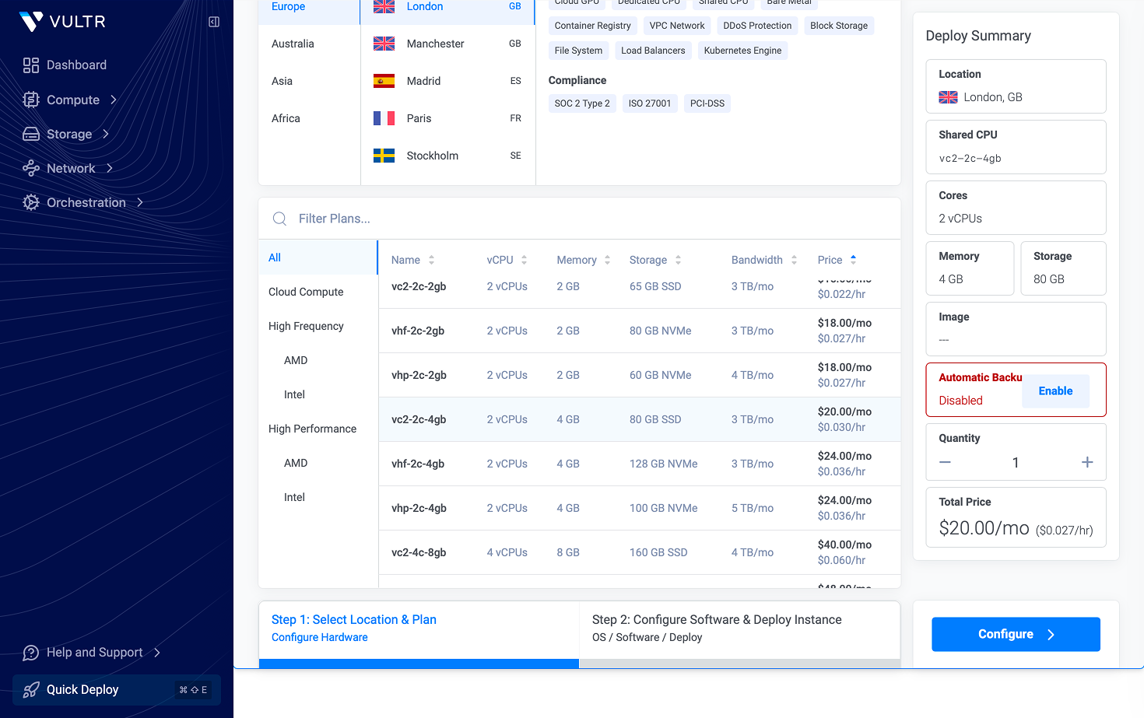Click the filter plans search icon
The height and width of the screenshot is (718, 1144).
coord(279,219)
